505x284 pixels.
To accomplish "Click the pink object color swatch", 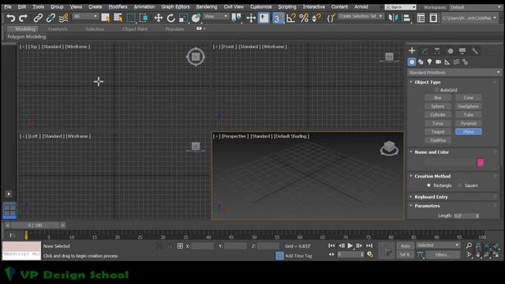I will (x=481, y=163).
